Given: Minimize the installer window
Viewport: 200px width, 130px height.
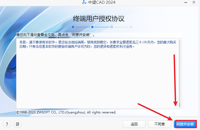Looking at the screenshot, I should pyautogui.click(x=184, y=3).
